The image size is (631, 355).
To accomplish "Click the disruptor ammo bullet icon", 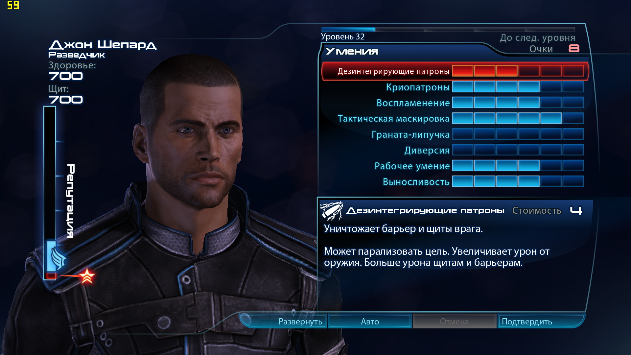I will (x=331, y=210).
